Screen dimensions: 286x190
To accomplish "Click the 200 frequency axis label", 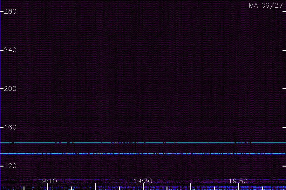I will click(x=10, y=89).
